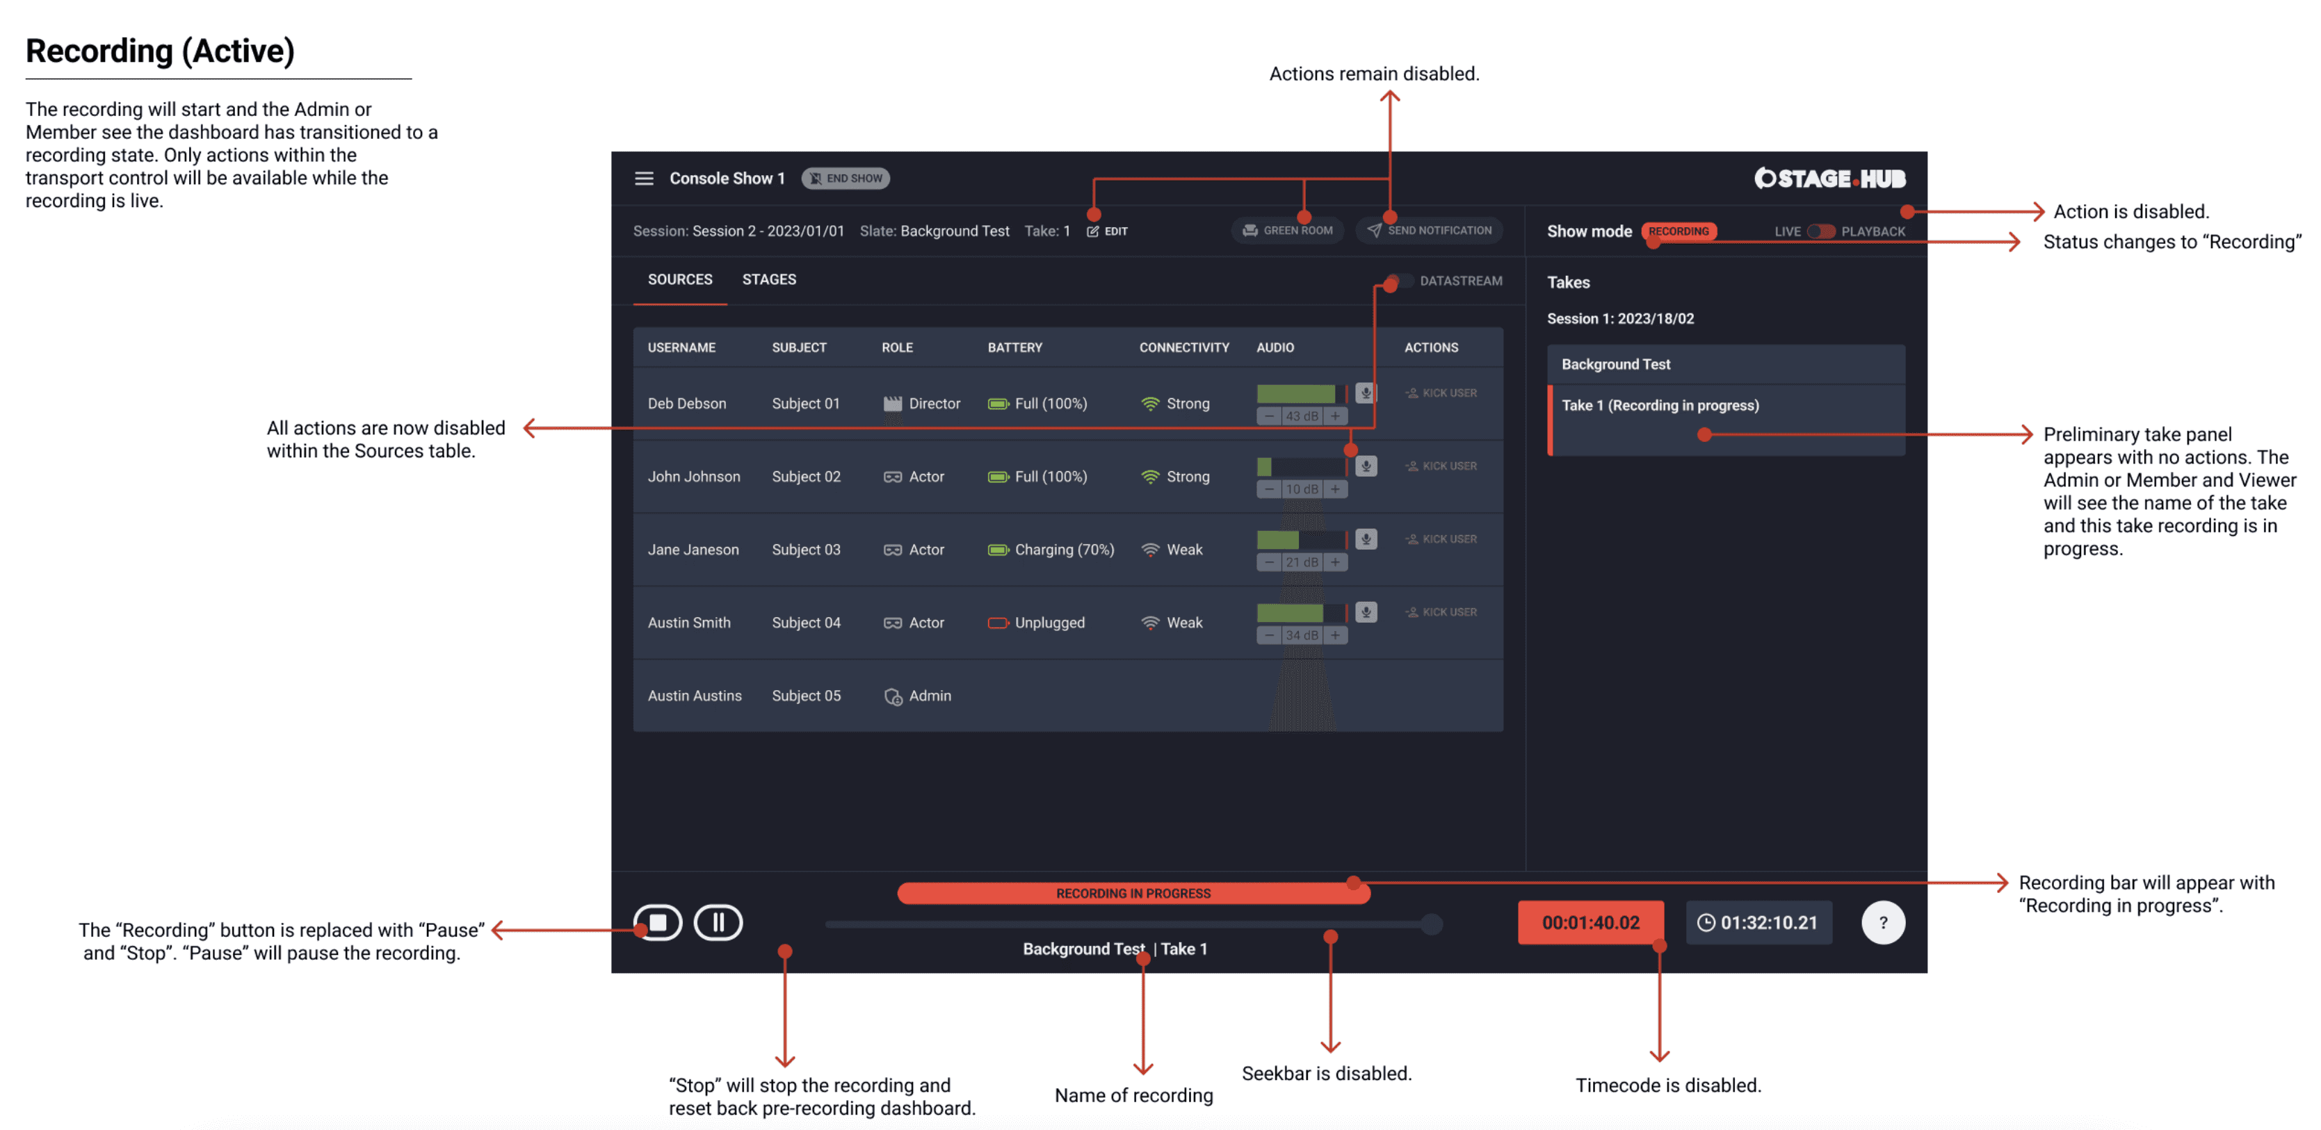Click the Admin role icon for Austin Austins

click(x=892, y=696)
